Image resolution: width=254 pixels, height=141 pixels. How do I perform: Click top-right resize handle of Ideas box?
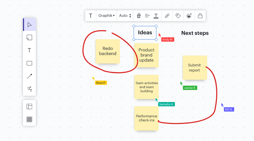tap(156, 26)
